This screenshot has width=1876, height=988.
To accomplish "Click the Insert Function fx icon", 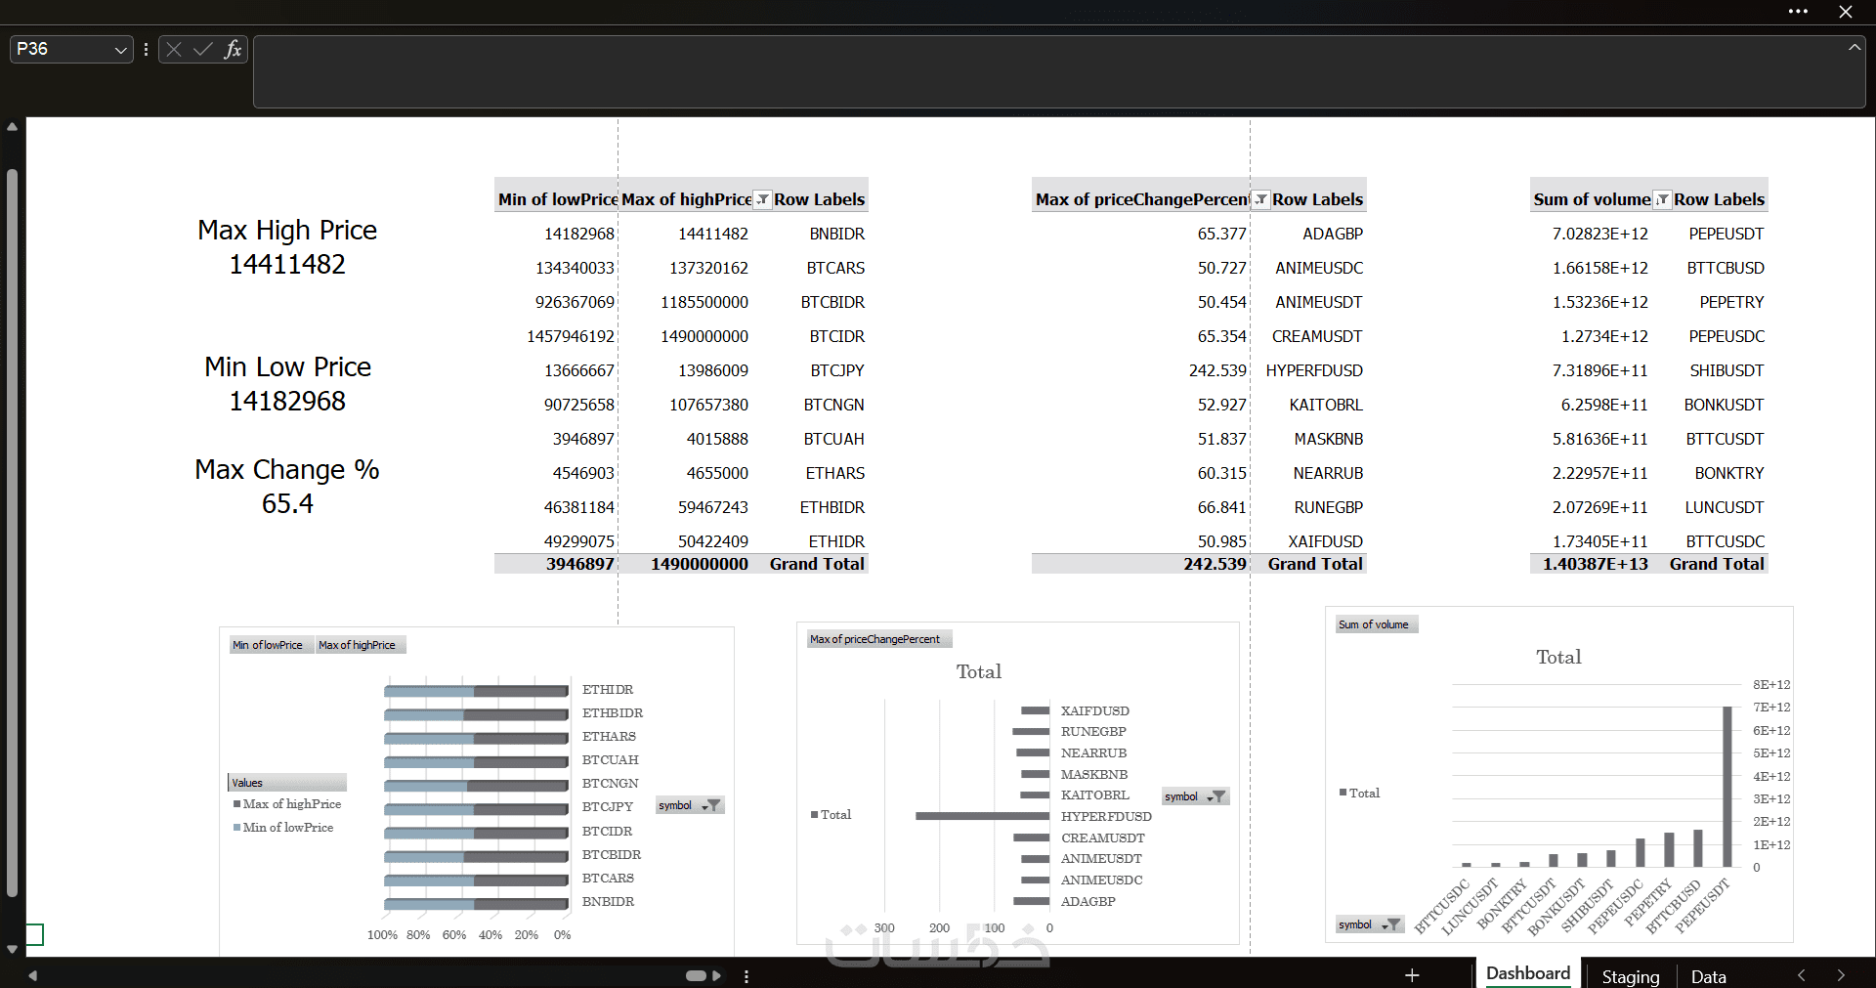I will pyautogui.click(x=233, y=49).
